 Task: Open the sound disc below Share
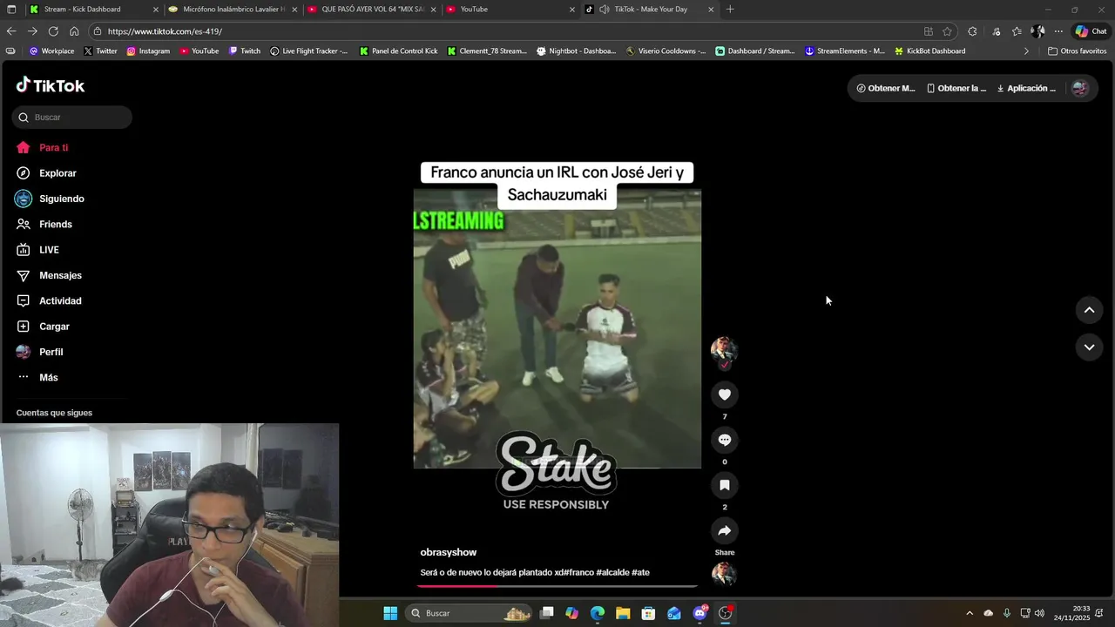point(724,574)
